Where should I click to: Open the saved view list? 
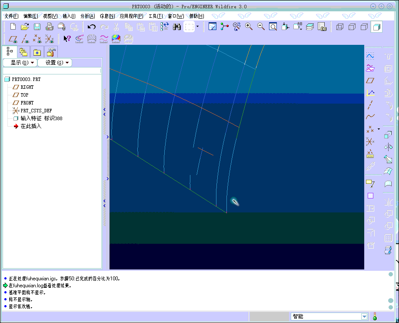pyautogui.click(x=297, y=27)
